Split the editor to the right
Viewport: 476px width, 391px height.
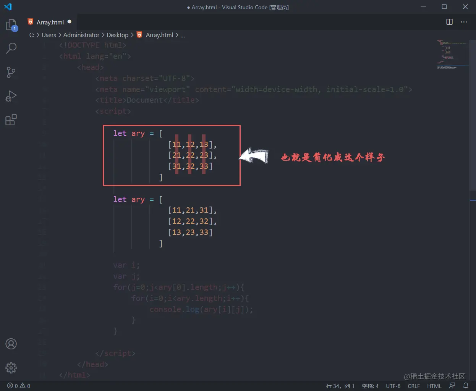pyautogui.click(x=450, y=22)
